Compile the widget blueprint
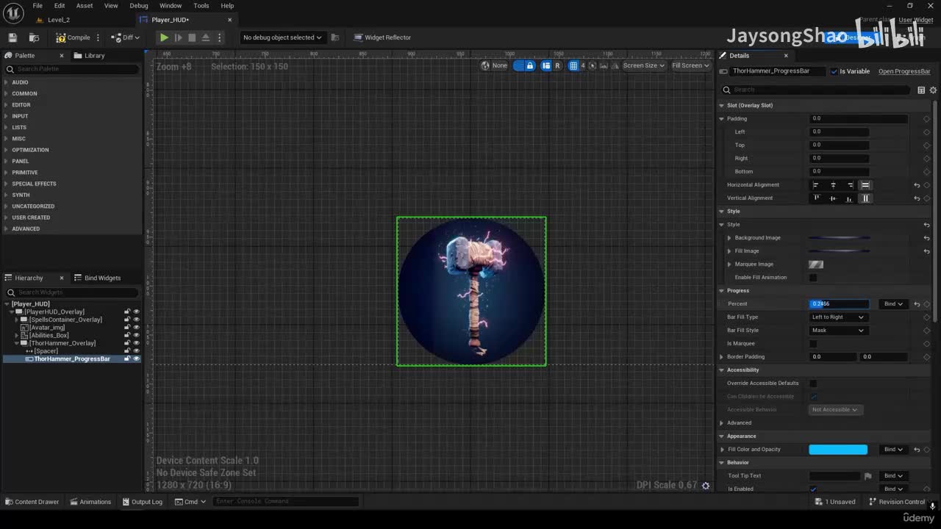Image resolution: width=941 pixels, height=529 pixels. (73, 37)
